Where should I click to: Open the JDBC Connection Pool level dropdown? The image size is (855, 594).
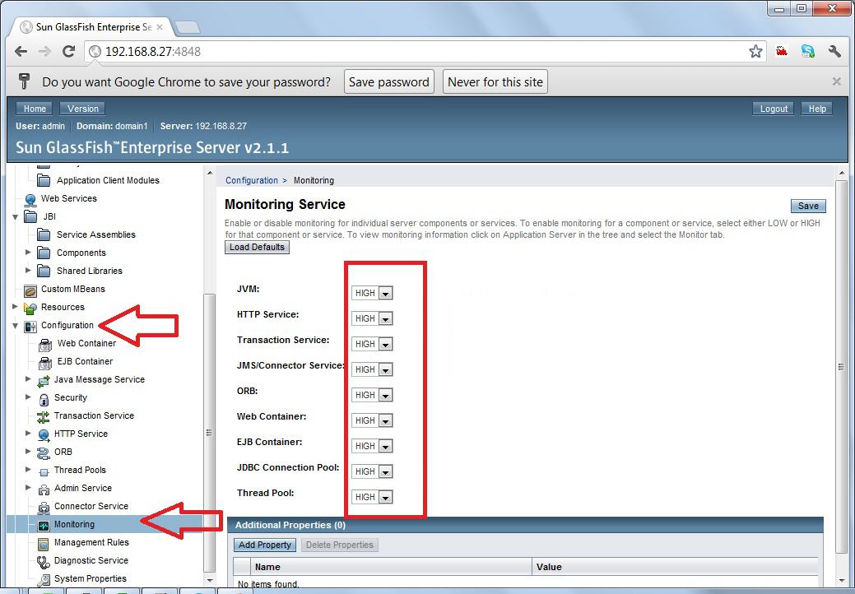click(x=372, y=472)
